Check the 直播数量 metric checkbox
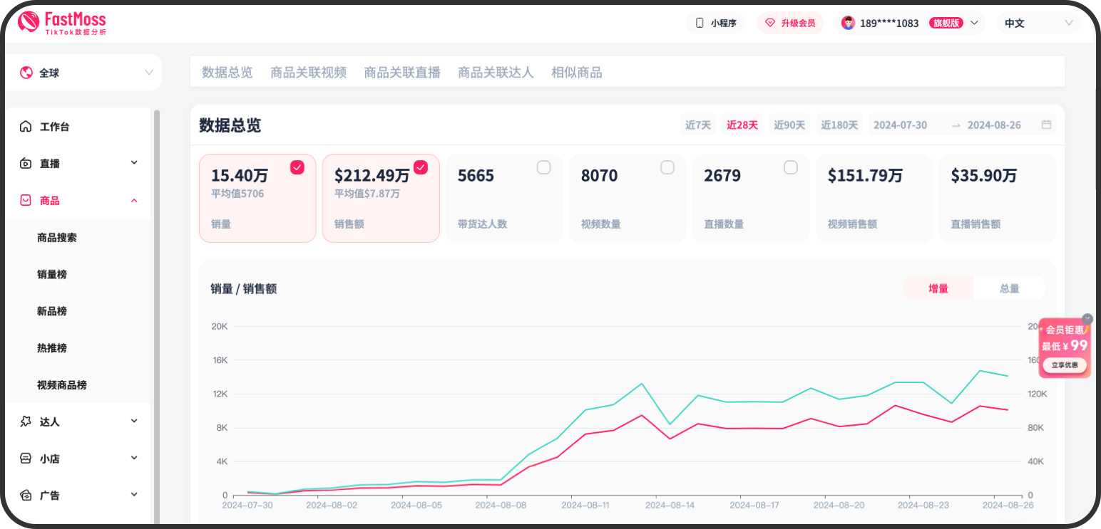This screenshot has height=529, width=1101. [791, 167]
